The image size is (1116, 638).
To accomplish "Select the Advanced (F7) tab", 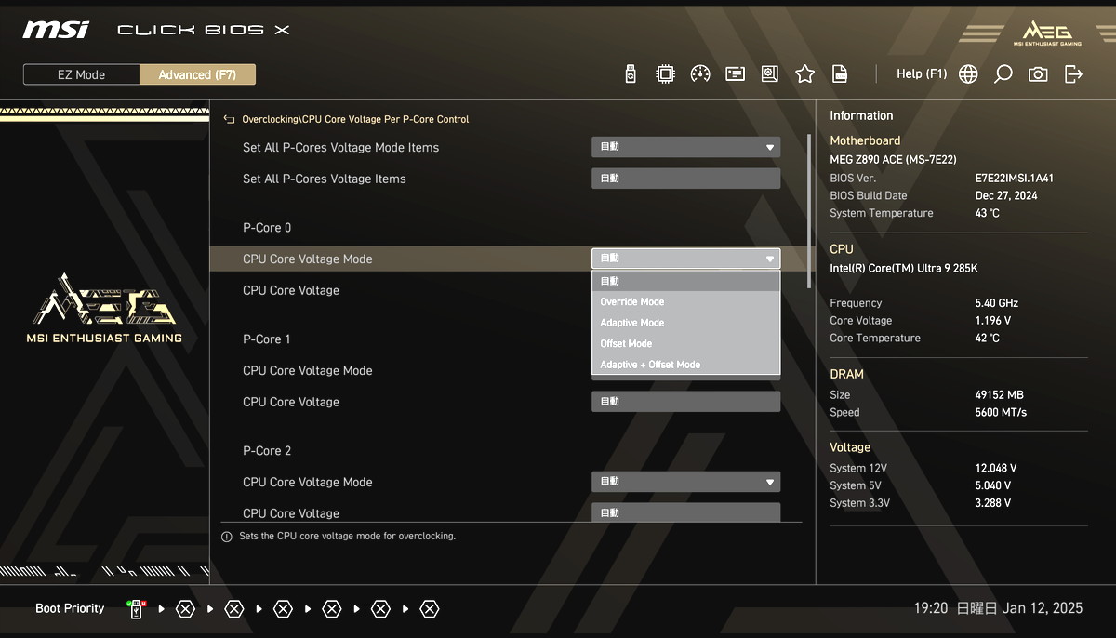I will [197, 74].
